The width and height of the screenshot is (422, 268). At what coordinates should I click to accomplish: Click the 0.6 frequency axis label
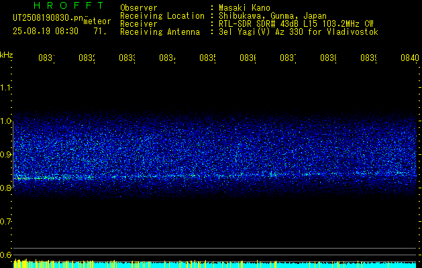[x=5, y=255]
